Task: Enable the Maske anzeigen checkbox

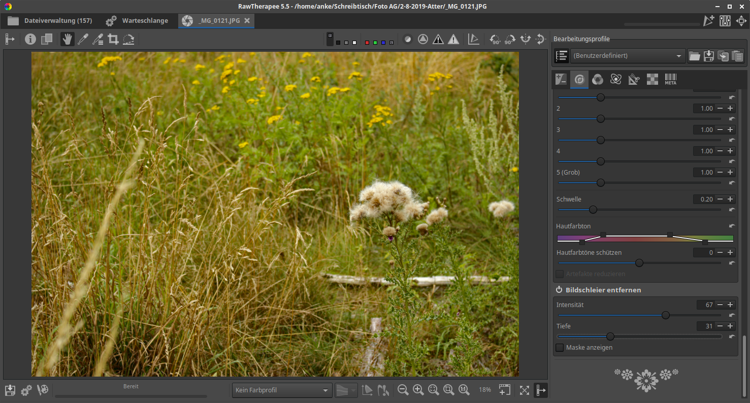Action: click(x=560, y=348)
